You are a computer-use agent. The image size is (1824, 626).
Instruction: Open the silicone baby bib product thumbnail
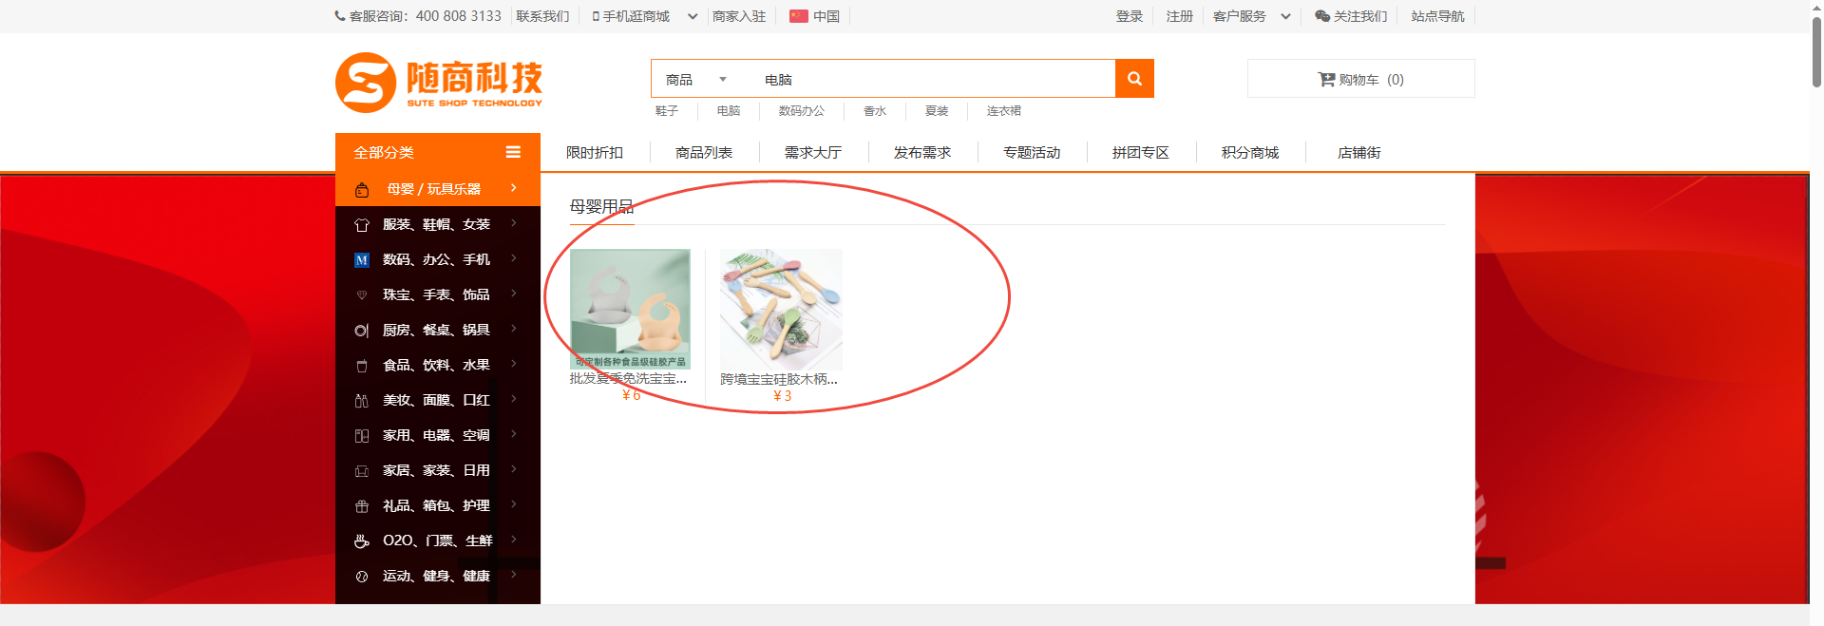[x=630, y=309]
